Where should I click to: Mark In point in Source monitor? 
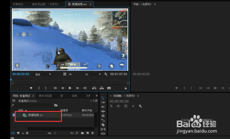pyautogui.click(x=39, y=88)
